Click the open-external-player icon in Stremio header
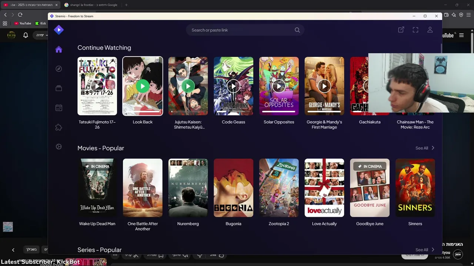Screen dimensions: 474x266 (401, 30)
